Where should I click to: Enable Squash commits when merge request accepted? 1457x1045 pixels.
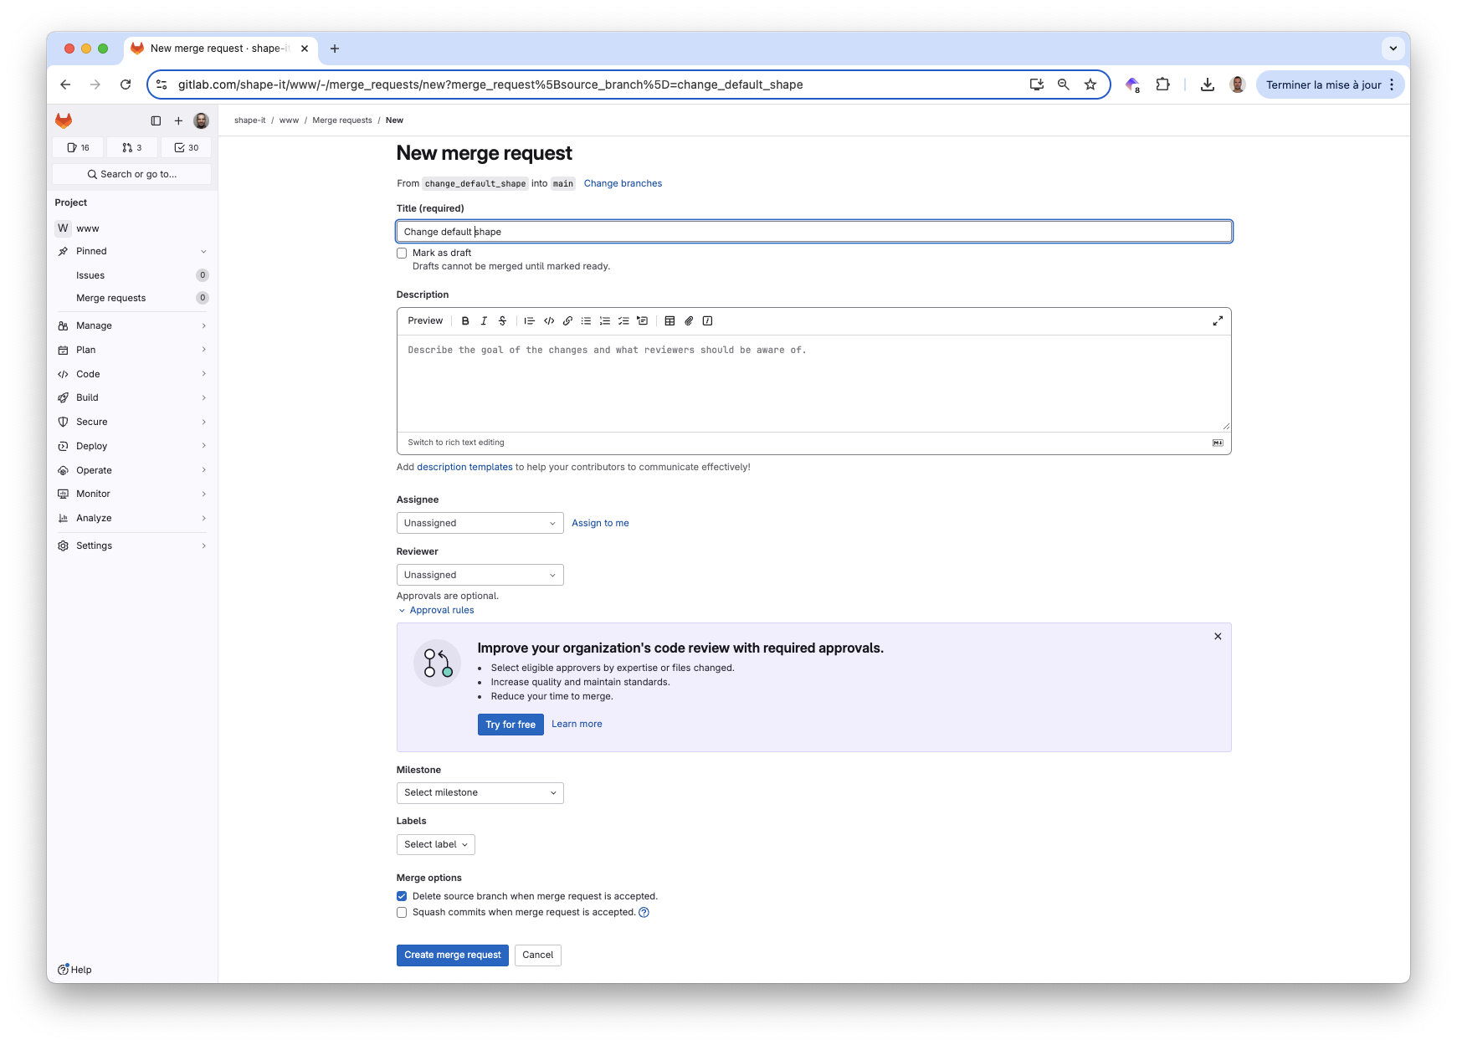402,913
